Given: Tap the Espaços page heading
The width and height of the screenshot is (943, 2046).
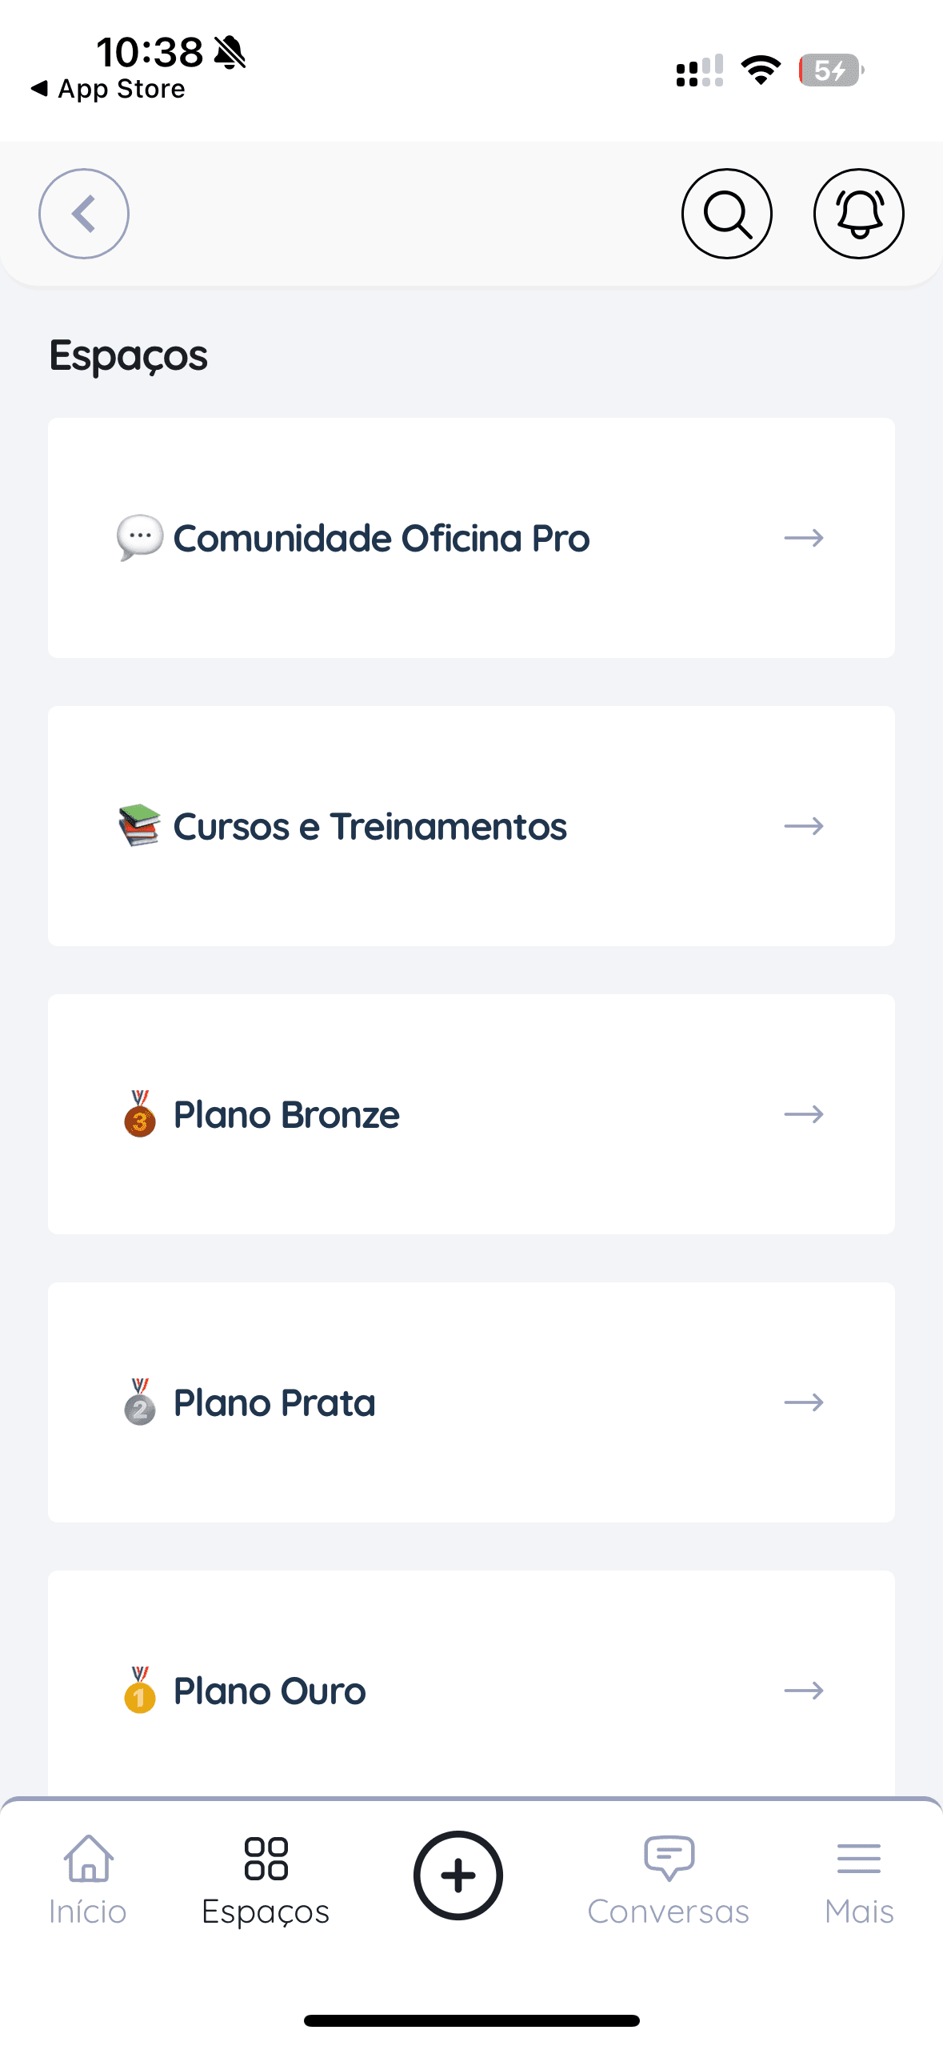Looking at the screenshot, I should (129, 355).
